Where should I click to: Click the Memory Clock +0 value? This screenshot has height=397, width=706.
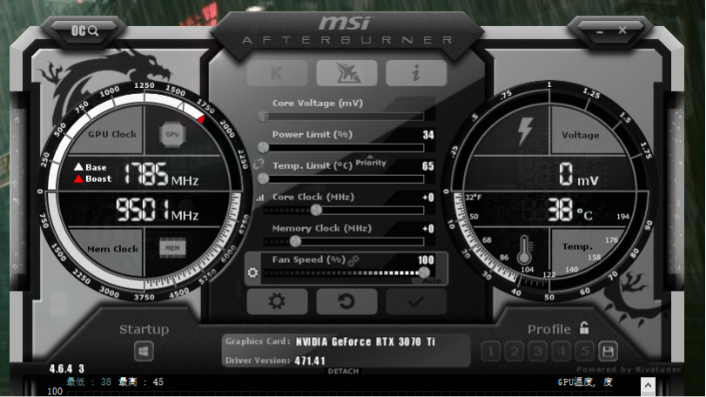click(x=428, y=229)
